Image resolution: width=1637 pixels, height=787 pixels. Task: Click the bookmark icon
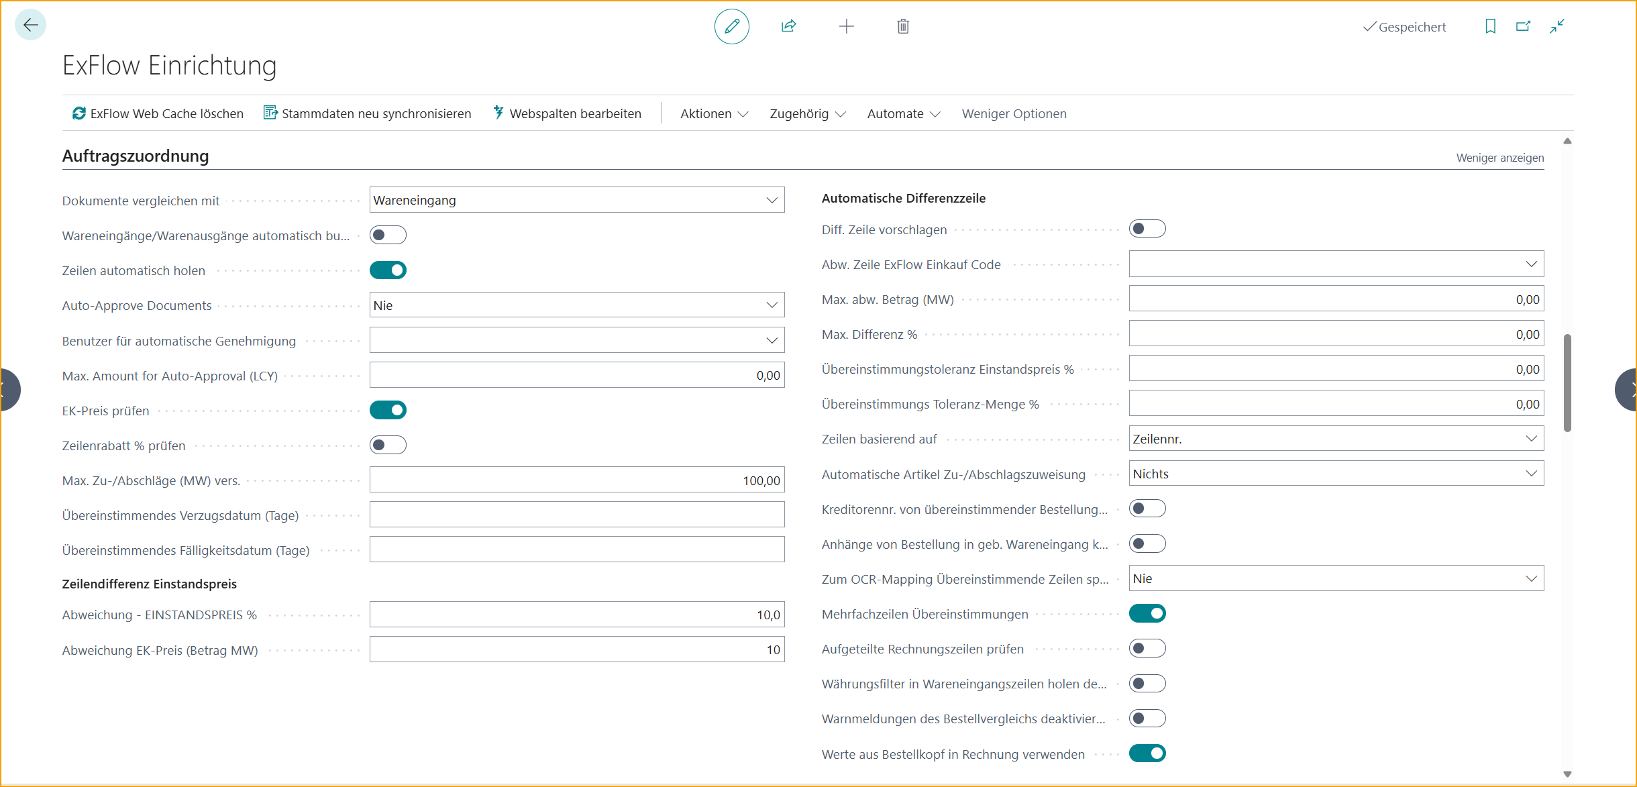coord(1490,26)
